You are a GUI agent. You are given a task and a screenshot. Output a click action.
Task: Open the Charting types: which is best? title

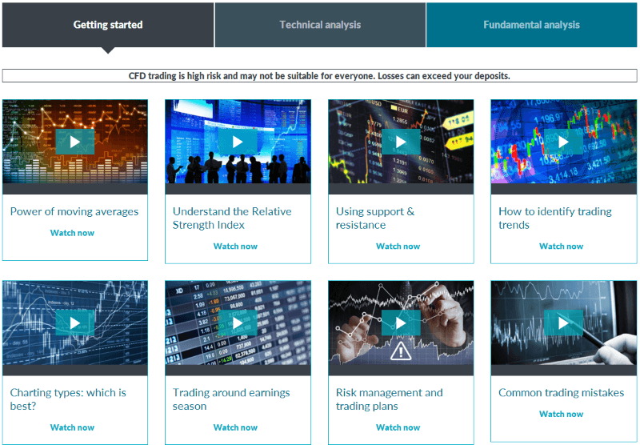tap(68, 399)
